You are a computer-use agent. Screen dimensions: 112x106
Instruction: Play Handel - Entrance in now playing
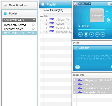coord(93,88)
